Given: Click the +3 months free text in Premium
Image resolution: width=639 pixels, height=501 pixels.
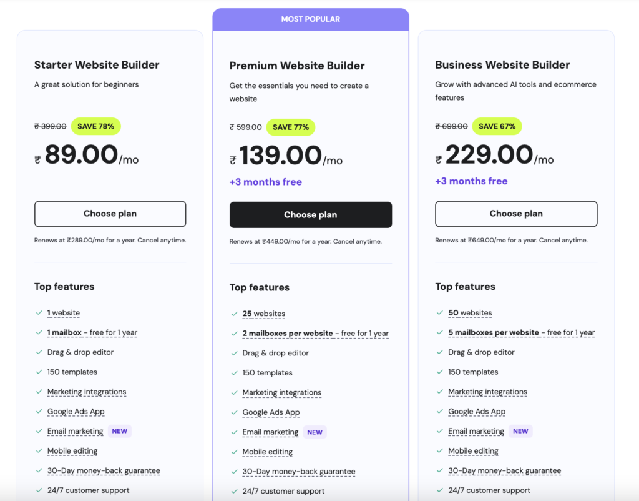Looking at the screenshot, I should [x=266, y=182].
